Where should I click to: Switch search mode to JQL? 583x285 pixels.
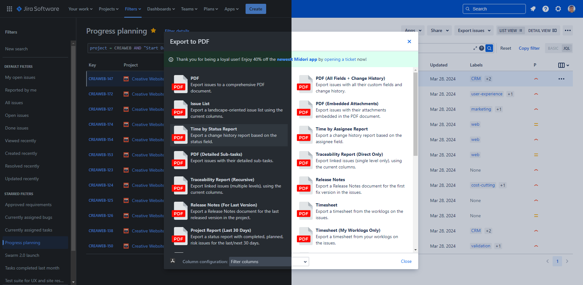pos(567,48)
